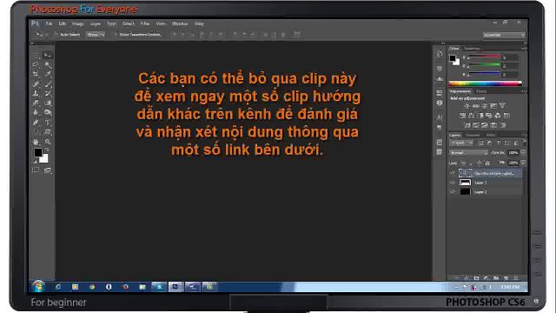Screen dimensions: 556x313
Task: Change screen mode from the toolbox
Action: point(48,170)
